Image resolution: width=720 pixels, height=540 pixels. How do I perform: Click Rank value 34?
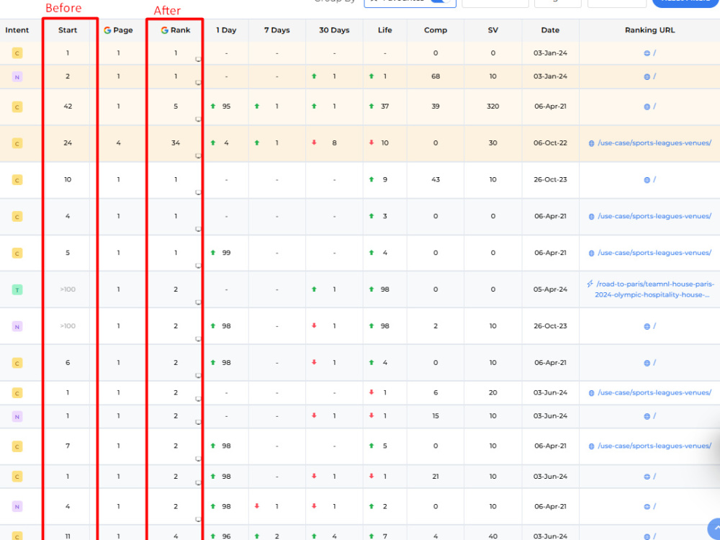[176, 143]
